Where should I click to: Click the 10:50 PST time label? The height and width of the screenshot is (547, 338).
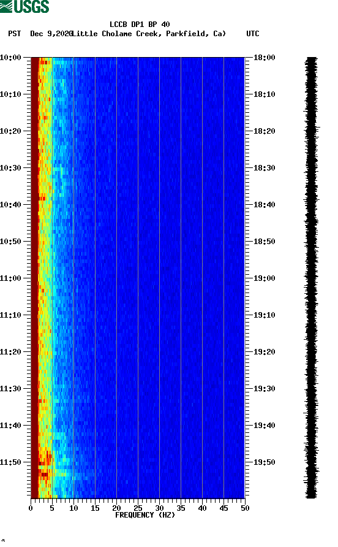10,242
